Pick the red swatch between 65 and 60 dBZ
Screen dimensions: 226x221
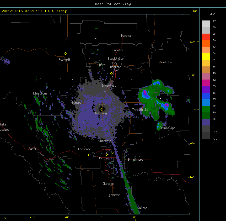(206, 37)
